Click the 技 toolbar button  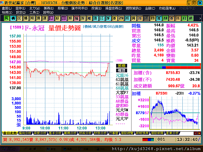178,18
